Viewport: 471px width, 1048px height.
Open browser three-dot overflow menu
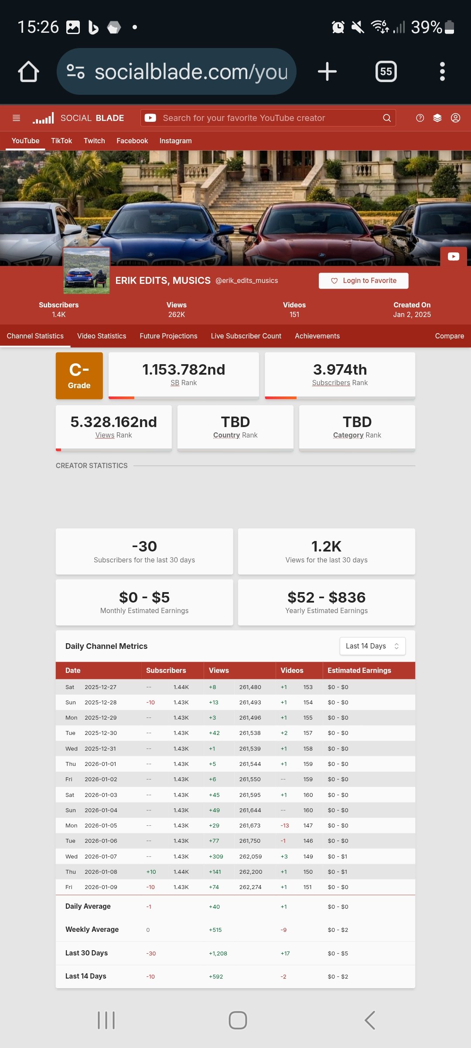click(442, 72)
